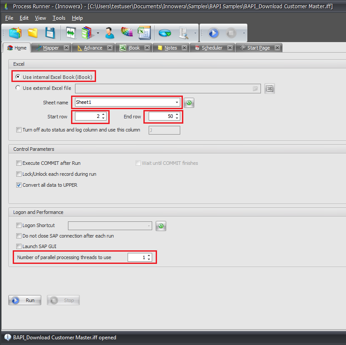346x345 pixels.
Task: Increase the End row value
Action: 177,115
